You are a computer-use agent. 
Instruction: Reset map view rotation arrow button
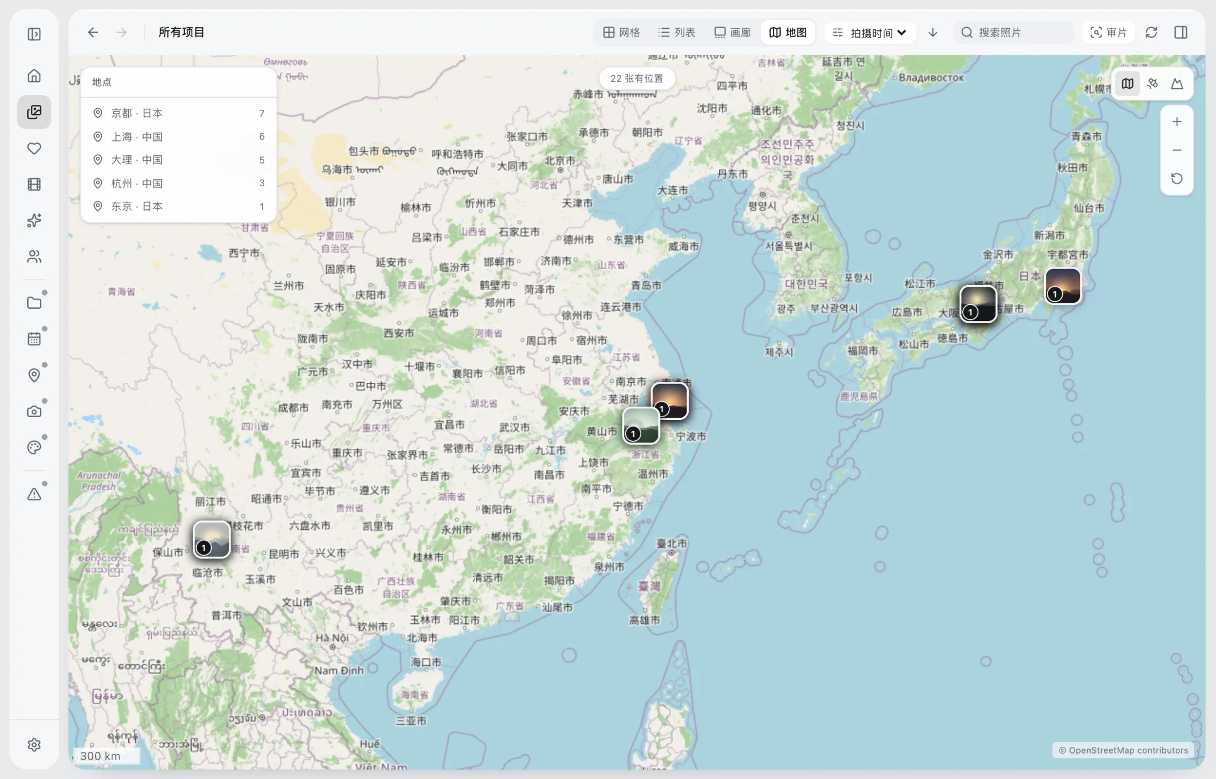[1177, 178]
